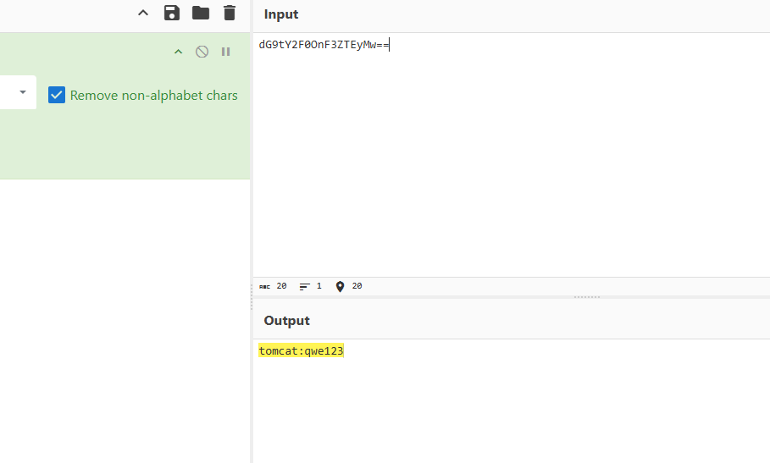Click the input character count icon
770x463 pixels.
click(x=264, y=286)
